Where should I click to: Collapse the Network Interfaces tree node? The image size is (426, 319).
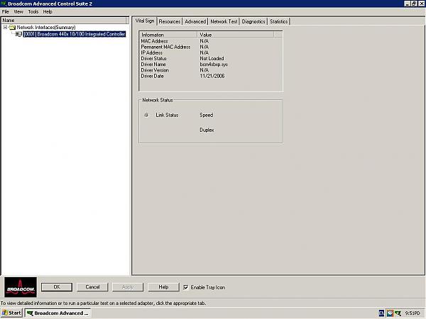(x=5, y=28)
